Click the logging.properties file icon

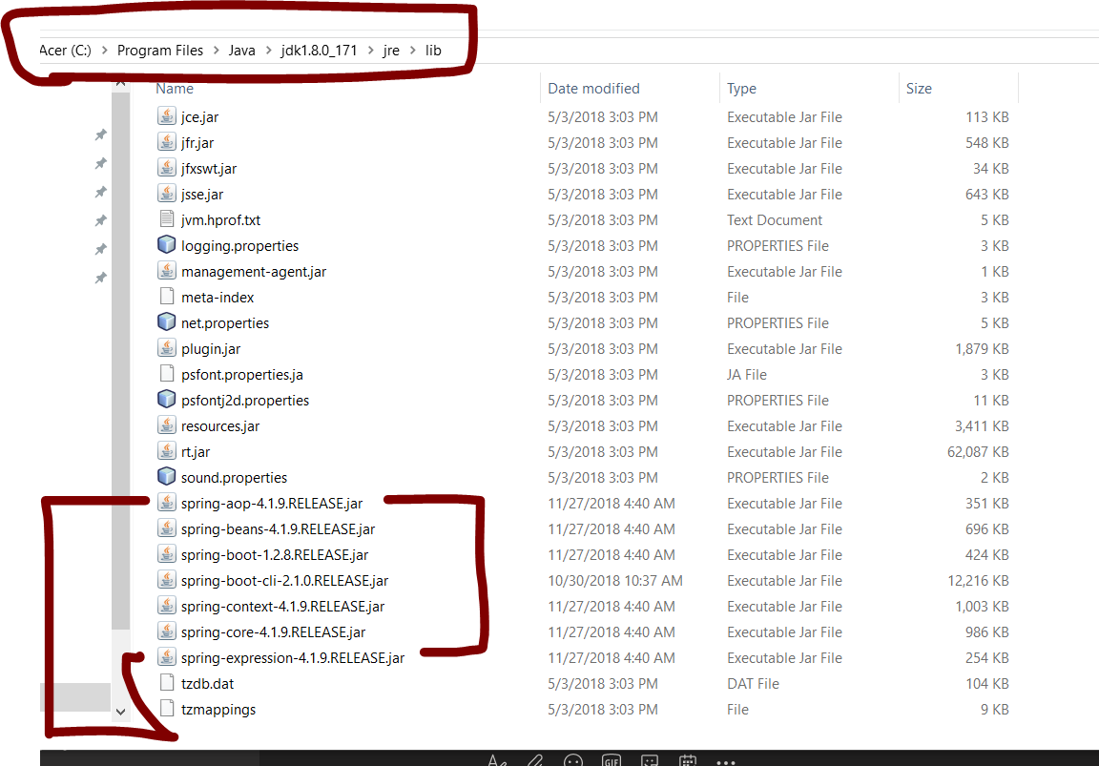(166, 245)
